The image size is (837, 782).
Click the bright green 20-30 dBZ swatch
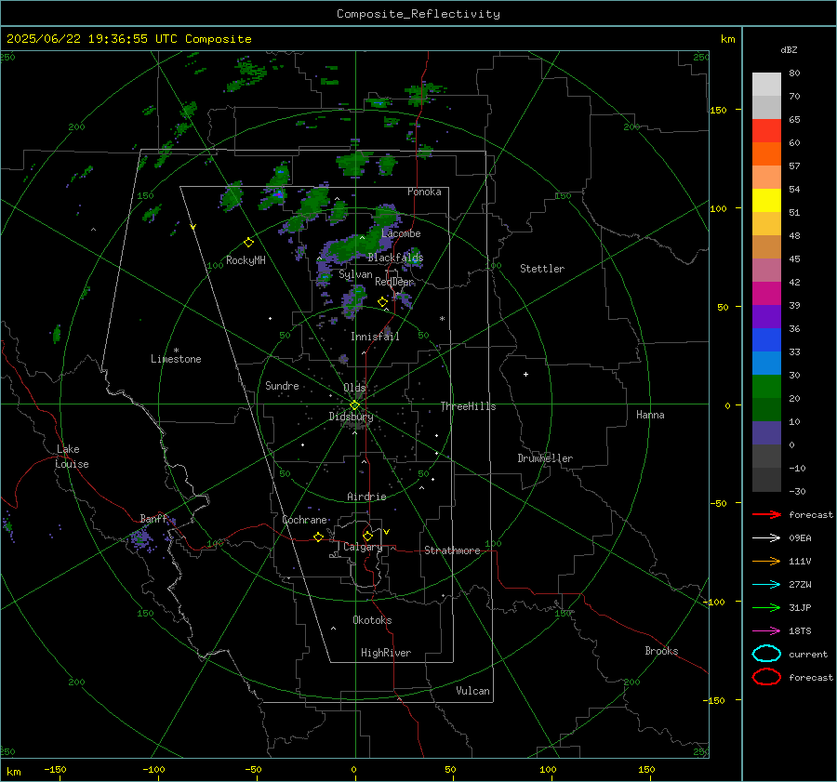[x=766, y=387]
